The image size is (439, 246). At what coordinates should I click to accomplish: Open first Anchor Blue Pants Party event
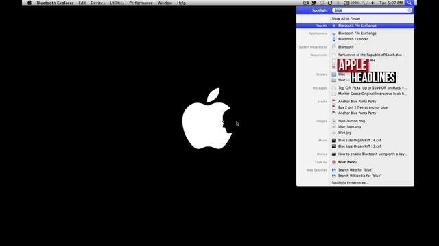[357, 102]
